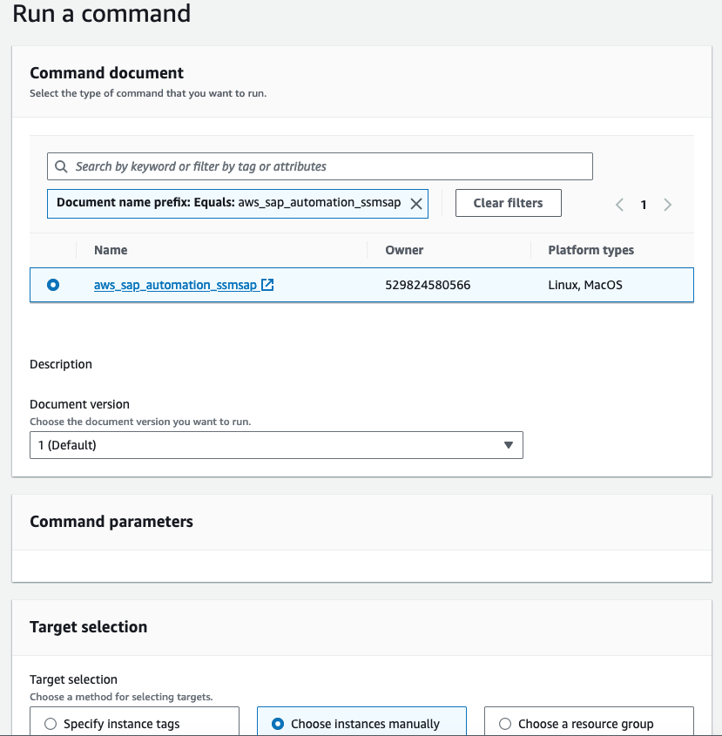The width and height of the screenshot is (722, 736).
Task: Click the Clear filters button
Action: [x=508, y=203]
